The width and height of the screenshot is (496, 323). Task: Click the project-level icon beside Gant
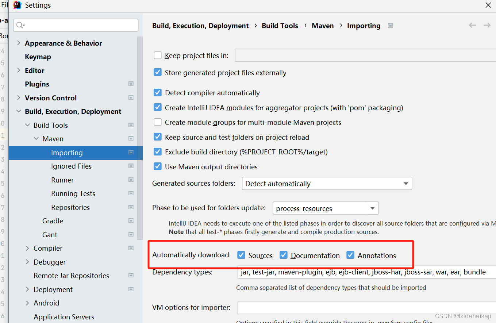point(131,234)
